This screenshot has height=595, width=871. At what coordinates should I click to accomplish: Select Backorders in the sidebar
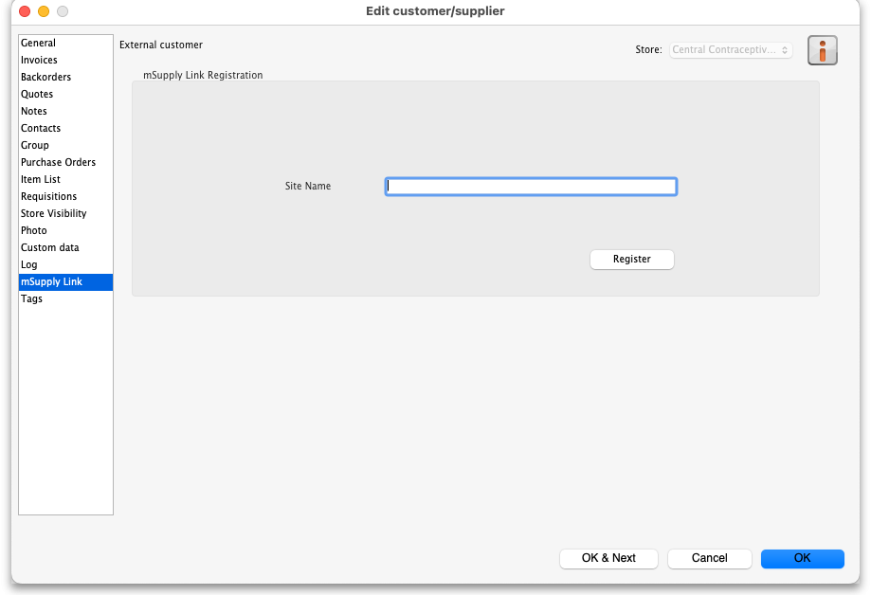click(x=46, y=77)
